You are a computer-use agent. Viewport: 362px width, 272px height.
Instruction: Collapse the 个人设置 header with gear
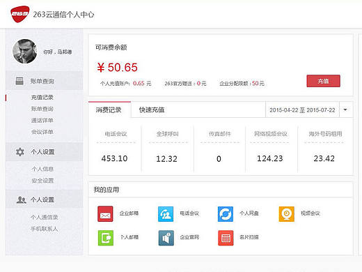tap(44, 152)
